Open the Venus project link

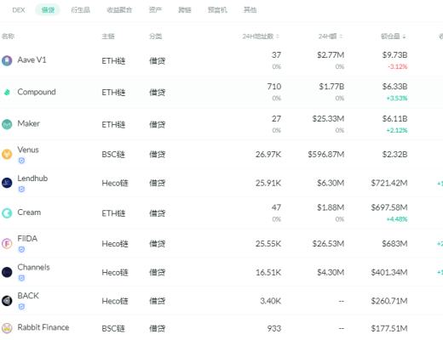(x=28, y=150)
